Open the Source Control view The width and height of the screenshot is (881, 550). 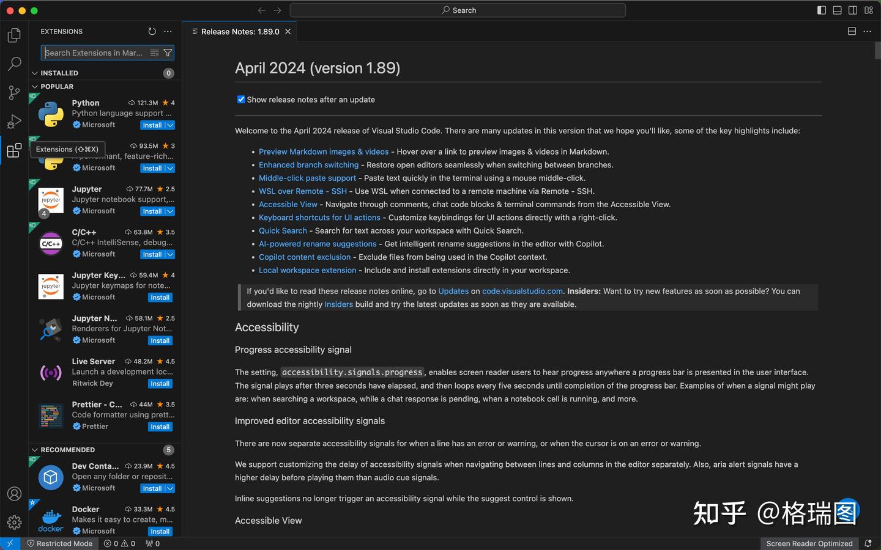[x=14, y=92]
